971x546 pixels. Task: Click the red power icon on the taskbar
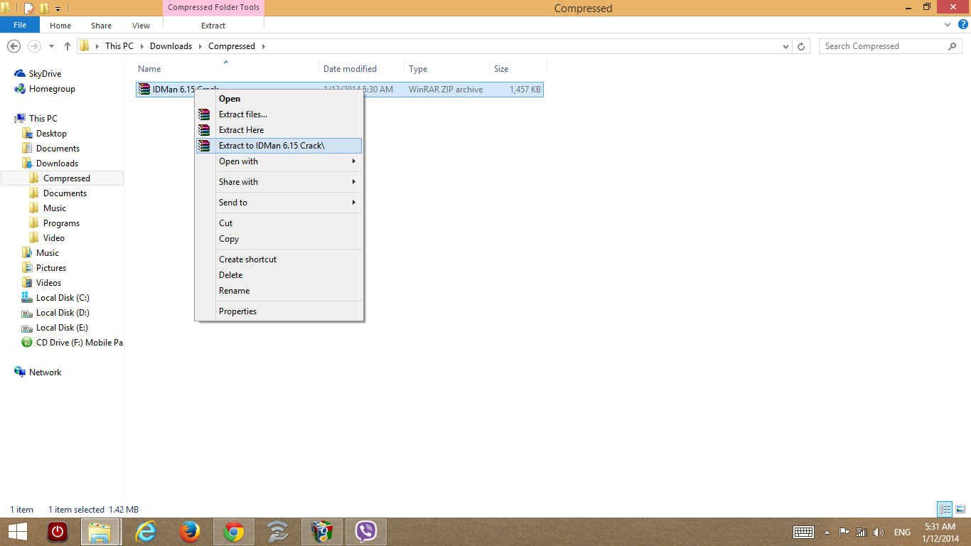click(x=57, y=532)
